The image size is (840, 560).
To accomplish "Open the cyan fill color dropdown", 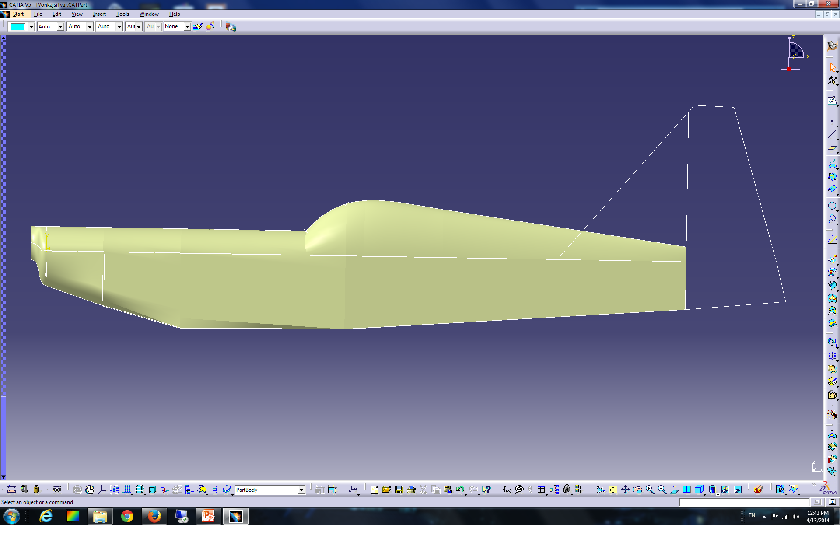I will (x=31, y=27).
